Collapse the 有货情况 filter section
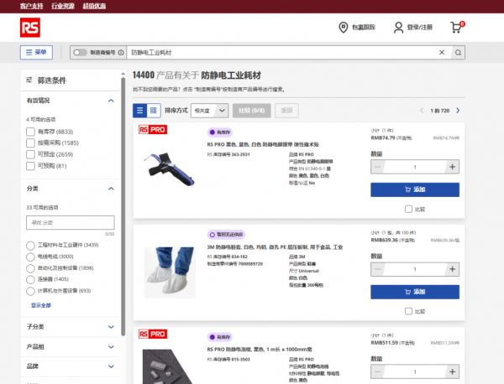The width and height of the screenshot is (504, 384). click(x=111, y=101)
